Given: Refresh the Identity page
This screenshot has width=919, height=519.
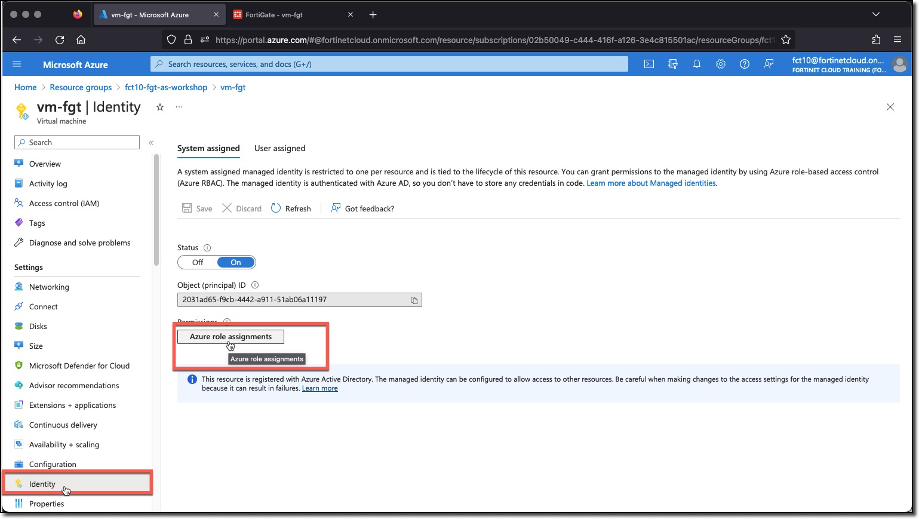Looking at the screenshot, I should (x=291, y=208).
